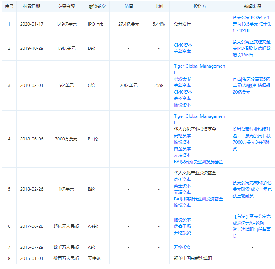Open Tiger Global Management link in B+轮 row
The height and width of the screenshot is (269, 275).
click(x=199, y=119)
